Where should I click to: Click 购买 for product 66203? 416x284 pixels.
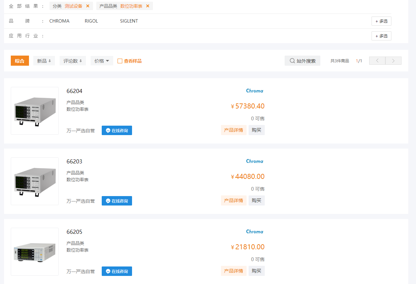pos(257,200)
